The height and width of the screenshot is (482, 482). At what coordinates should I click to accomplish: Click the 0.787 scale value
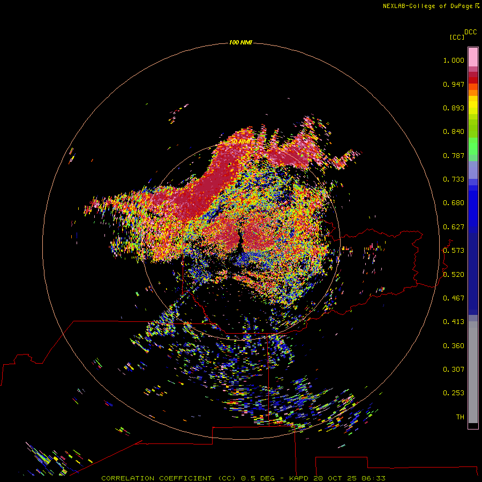click(454, 155)
